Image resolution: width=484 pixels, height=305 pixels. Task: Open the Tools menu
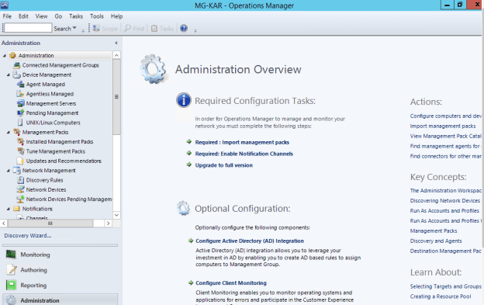pyautogui.click(x=97, y=16)
